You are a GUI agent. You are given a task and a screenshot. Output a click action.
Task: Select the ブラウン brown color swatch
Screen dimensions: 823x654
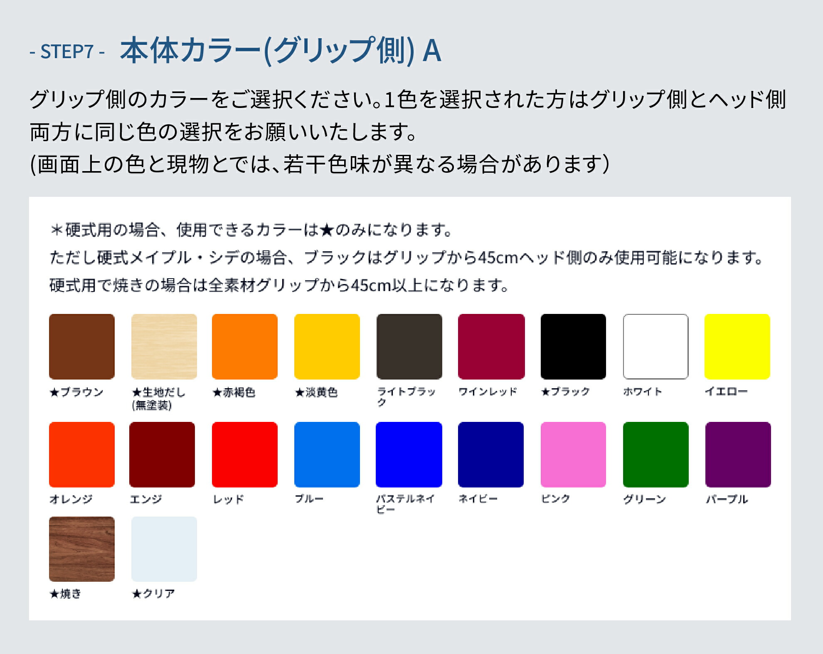tap(82, 346)
